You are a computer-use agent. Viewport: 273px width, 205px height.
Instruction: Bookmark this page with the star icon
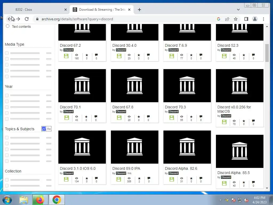click(x=236, y=19)
